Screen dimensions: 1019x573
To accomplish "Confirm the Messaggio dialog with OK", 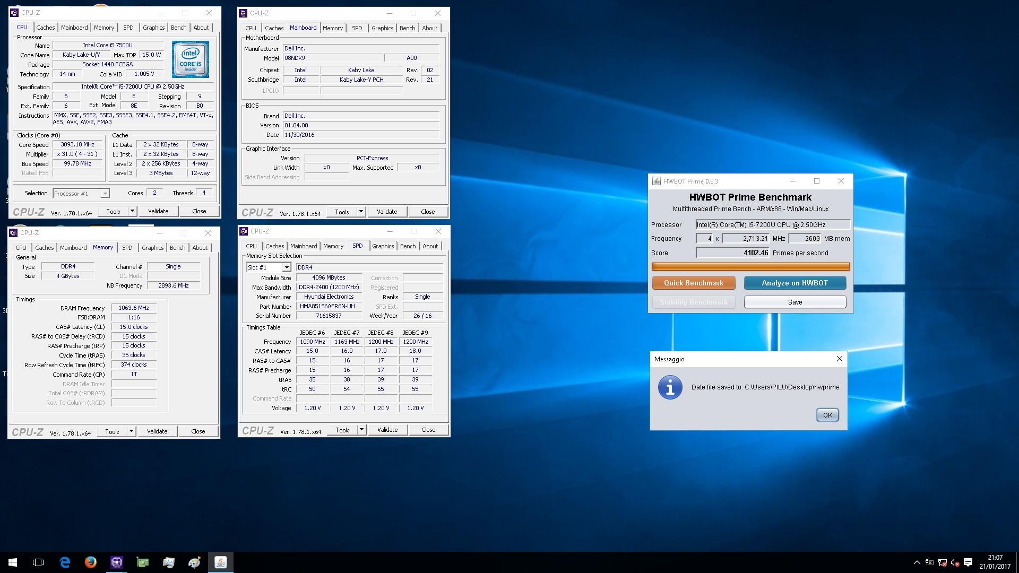I will [x=827, y=415].
